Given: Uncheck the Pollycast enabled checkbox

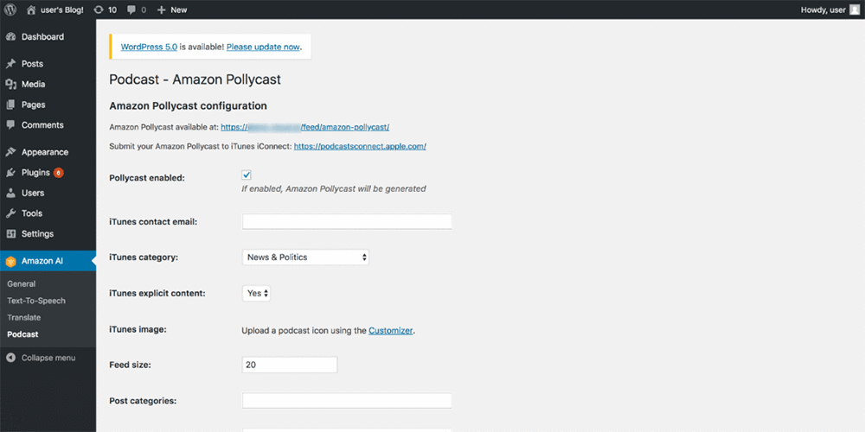Looking at the screenshot, I should [247, 175].
